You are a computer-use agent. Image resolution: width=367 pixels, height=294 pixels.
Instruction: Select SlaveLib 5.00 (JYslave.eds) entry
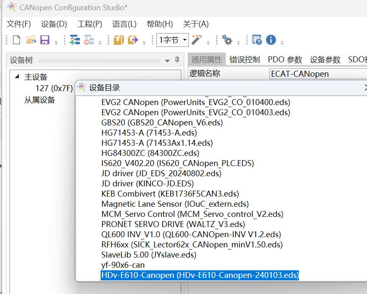(x=149, y=255)
